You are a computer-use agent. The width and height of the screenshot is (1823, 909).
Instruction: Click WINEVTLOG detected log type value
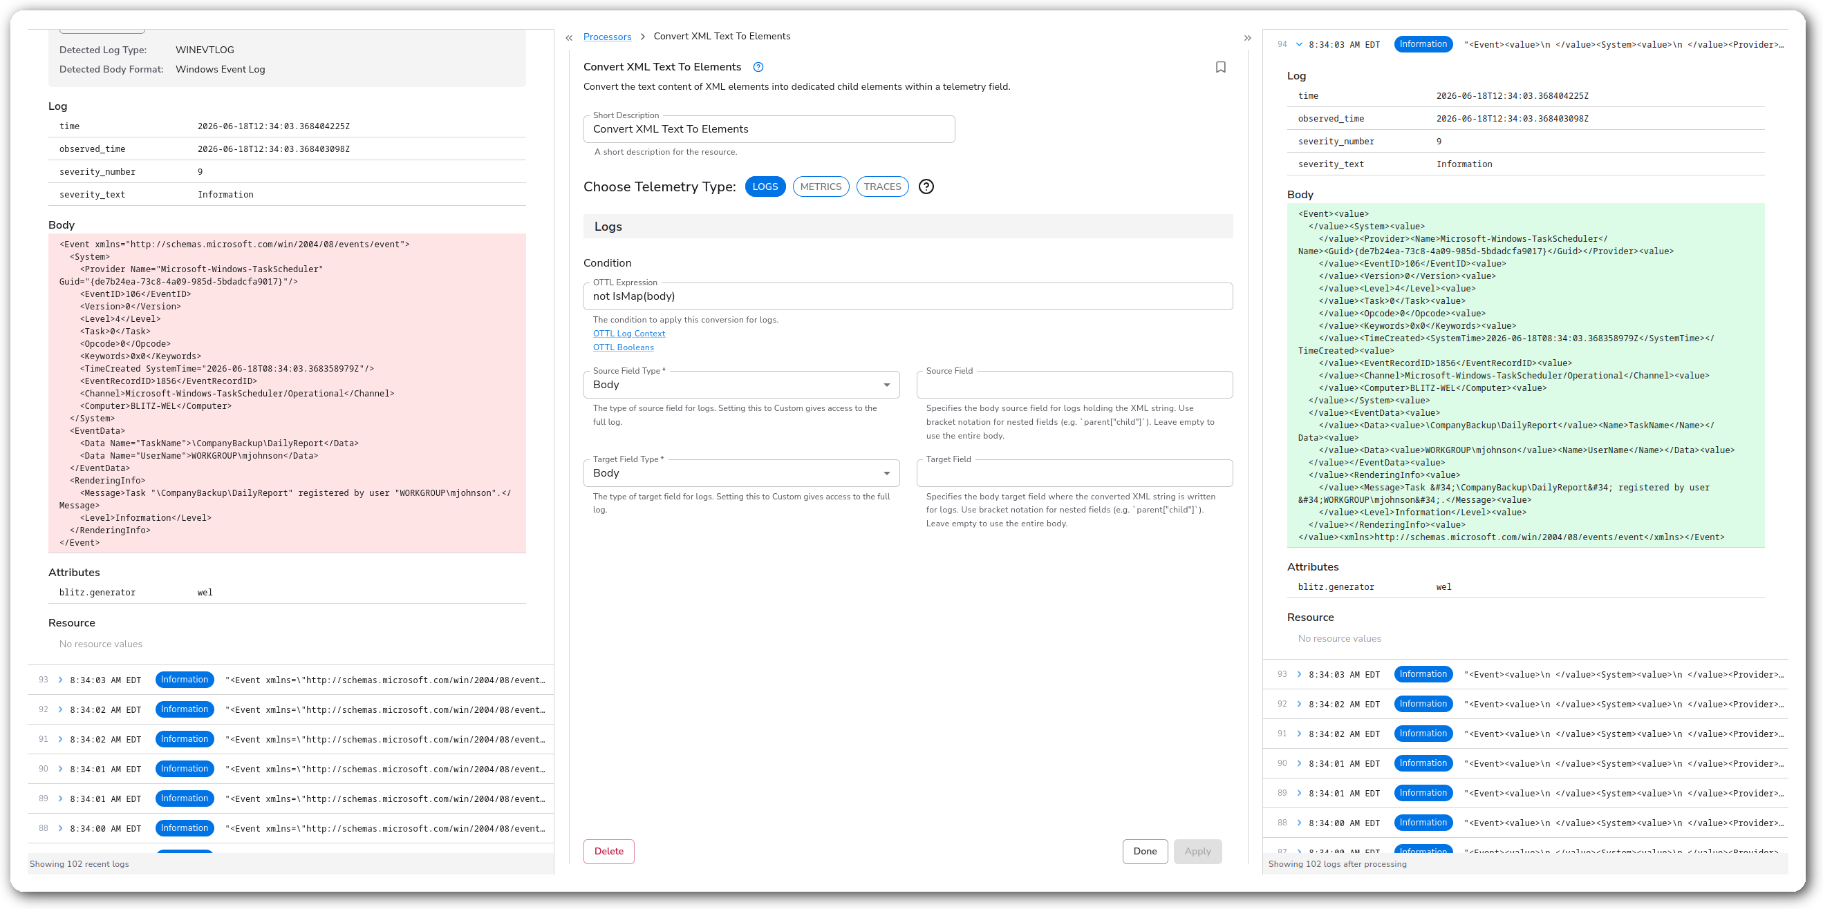pos(205,50)
